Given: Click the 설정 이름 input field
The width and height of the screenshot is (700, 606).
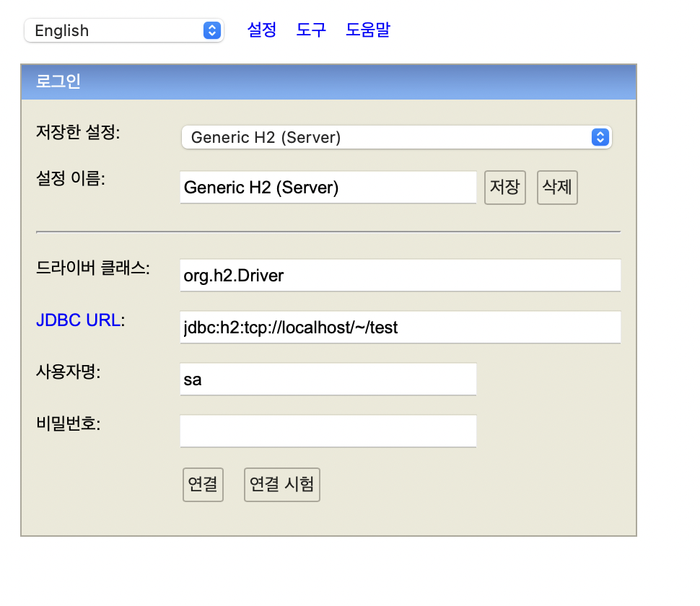Looking at the screenshot, I should pyautogui.click(x=328, y=188).
